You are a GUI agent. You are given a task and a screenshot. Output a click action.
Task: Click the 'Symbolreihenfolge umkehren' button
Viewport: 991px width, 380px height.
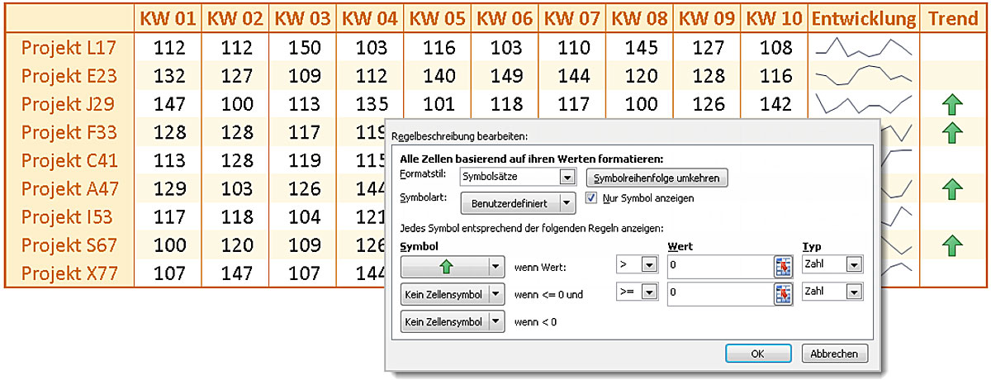pos(657,178)
